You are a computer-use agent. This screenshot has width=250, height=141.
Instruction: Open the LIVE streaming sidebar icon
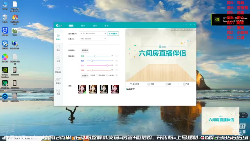(58, 81)
